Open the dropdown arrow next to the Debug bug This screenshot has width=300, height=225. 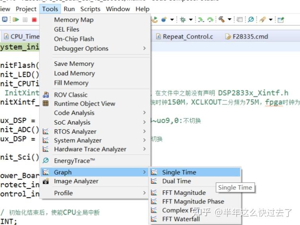tap(191, 19)
